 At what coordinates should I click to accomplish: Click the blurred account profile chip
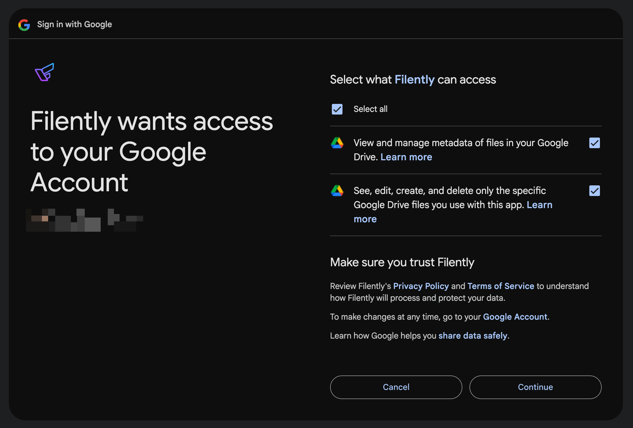pyautogui.click(x=85, y=220)
